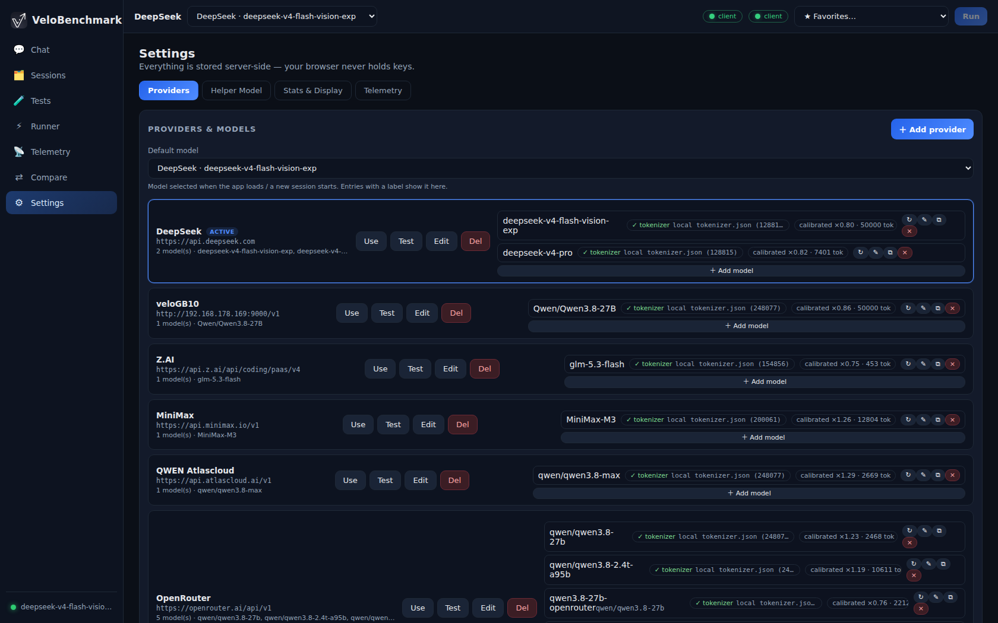The height and width of the screenshot is (623, 998).
Task: Use the DeepSeek provider
Action: click(x=371, y=241)
